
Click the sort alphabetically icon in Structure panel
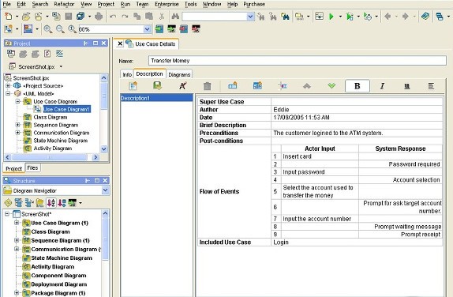pos(51,203)
